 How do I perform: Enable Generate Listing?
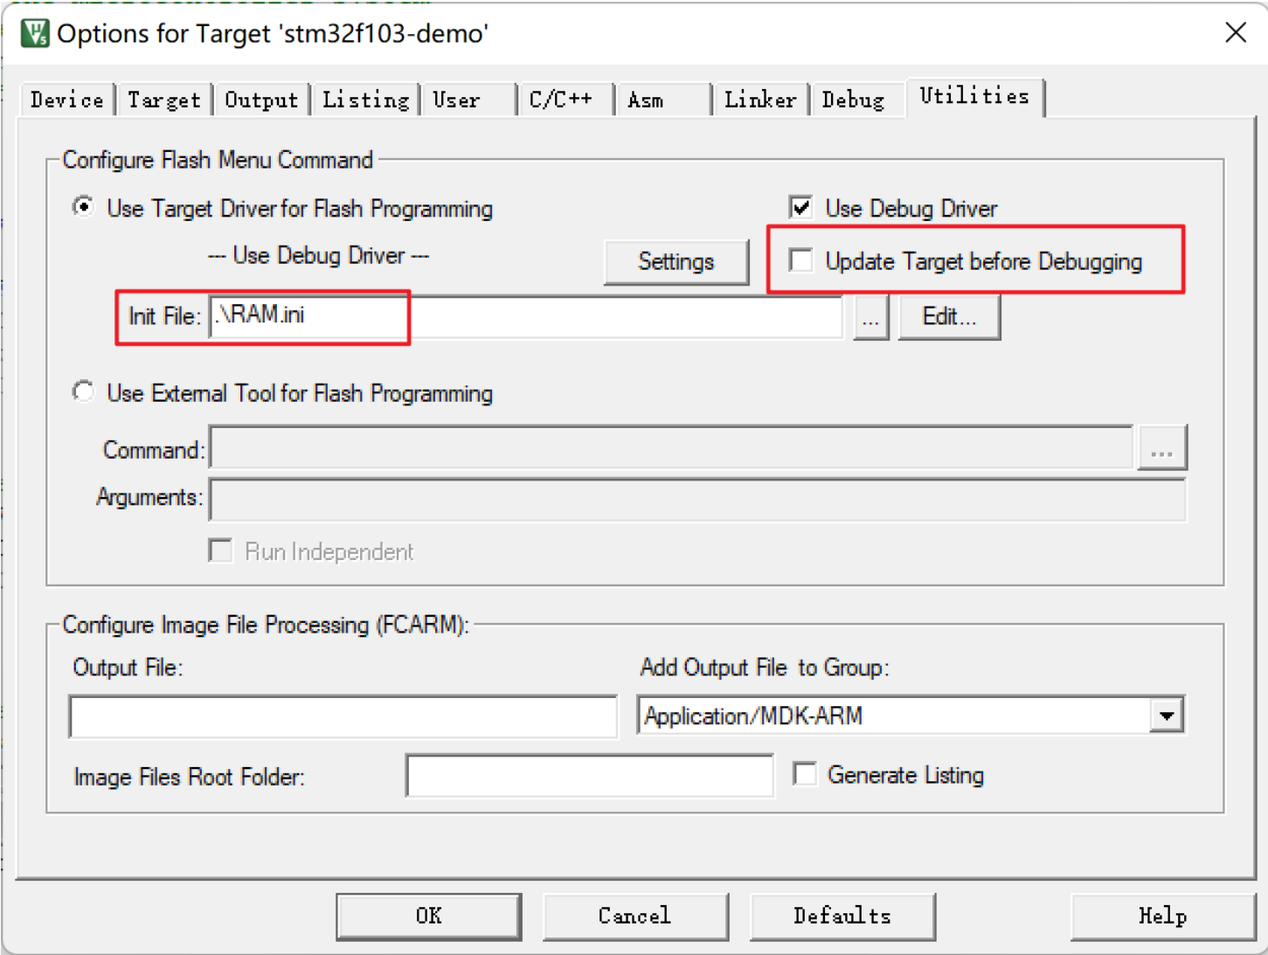[x=803, y=774]
